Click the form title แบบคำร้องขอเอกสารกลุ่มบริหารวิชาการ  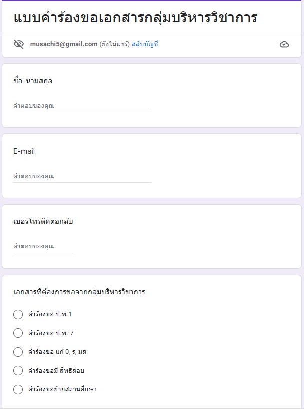[135, 18]
